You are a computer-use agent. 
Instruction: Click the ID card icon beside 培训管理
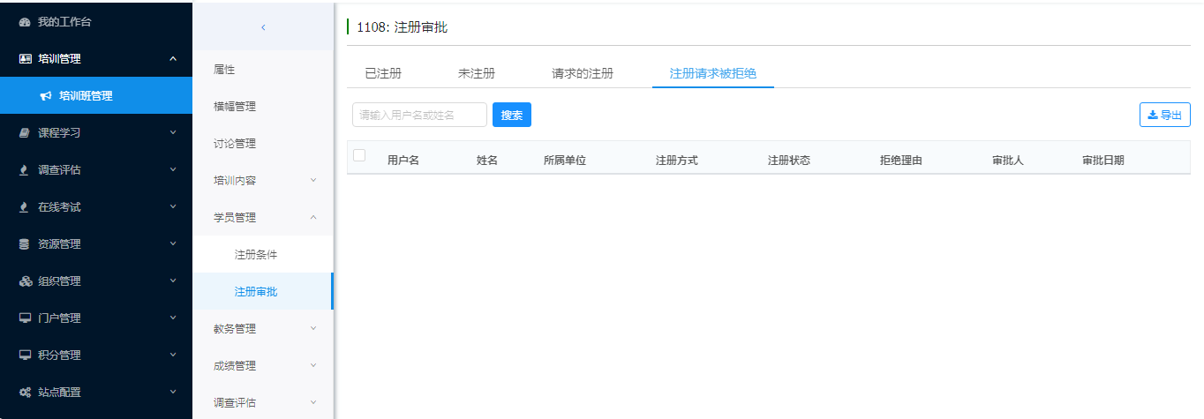(25, 59)
